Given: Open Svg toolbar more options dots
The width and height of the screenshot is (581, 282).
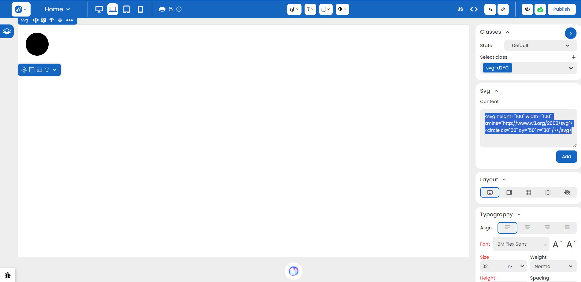Looking at the screenshot, I should (69, 20).
